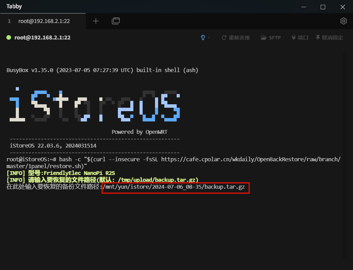This screenshot has height=270, width=353.
Task: Open a new tab with plus icon
Action: coord(96,21)
